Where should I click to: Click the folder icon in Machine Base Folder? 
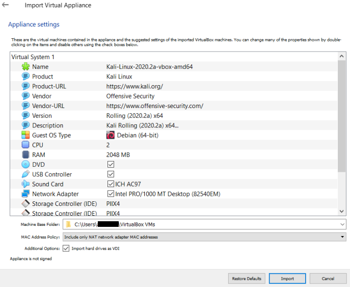pyautogui.click(x=69, y=224)
